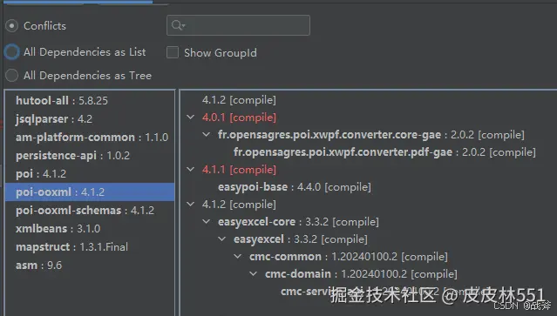Select persistence-api : 1.0.2 entry

coord(90,155)
